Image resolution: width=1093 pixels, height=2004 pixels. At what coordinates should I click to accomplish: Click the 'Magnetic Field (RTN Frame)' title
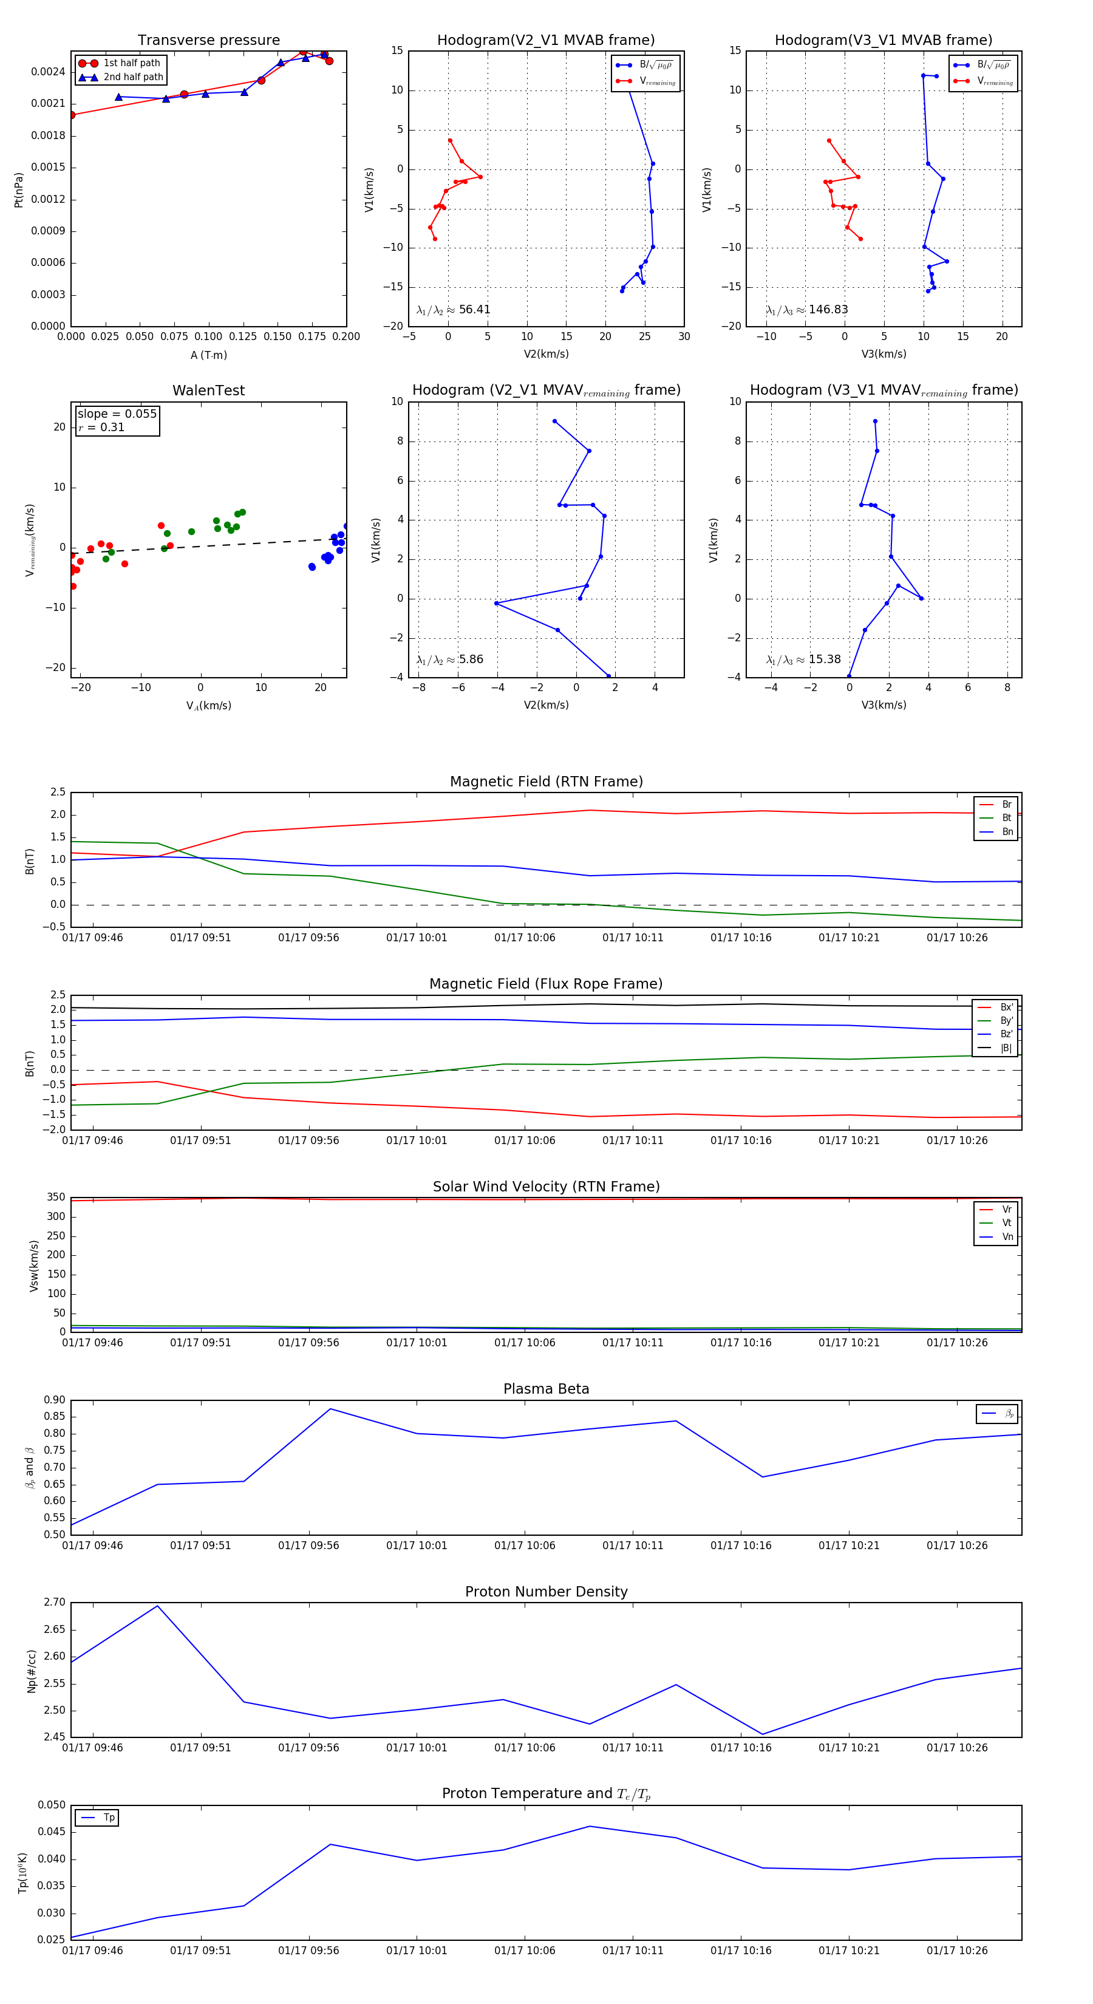point(546,782)
